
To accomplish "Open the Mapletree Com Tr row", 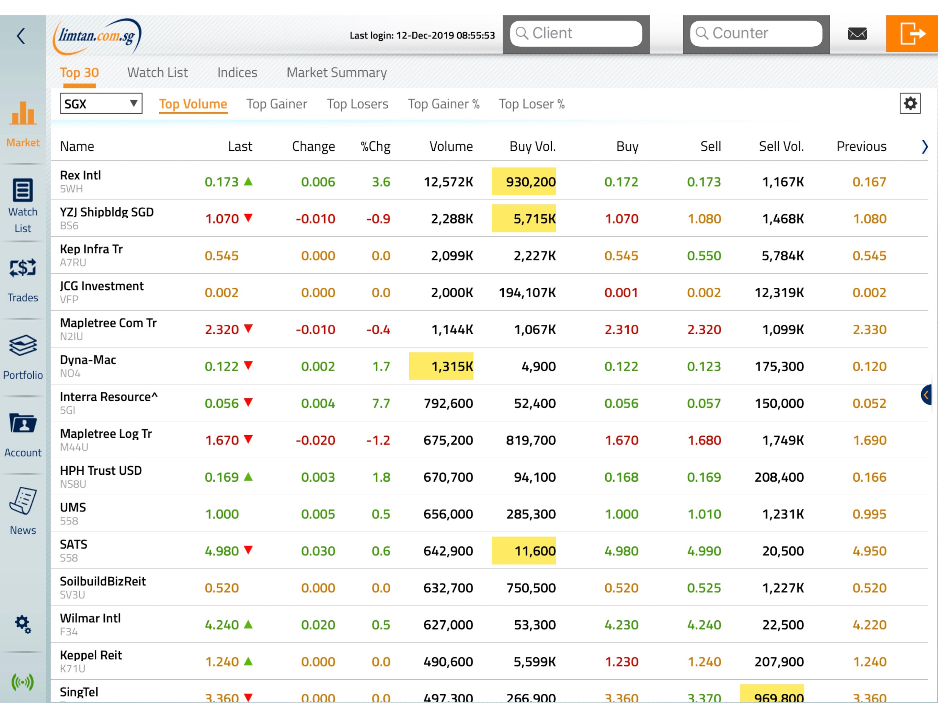I will pos(489,329).
